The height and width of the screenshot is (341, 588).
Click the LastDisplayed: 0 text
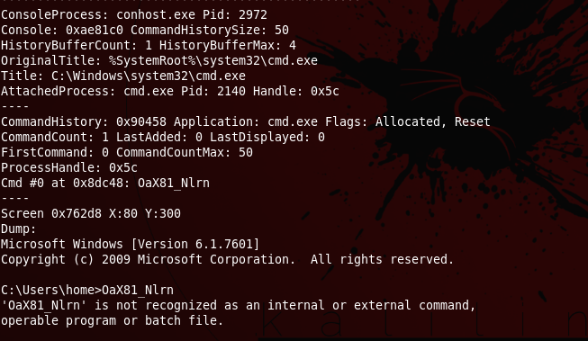(267, 138)
